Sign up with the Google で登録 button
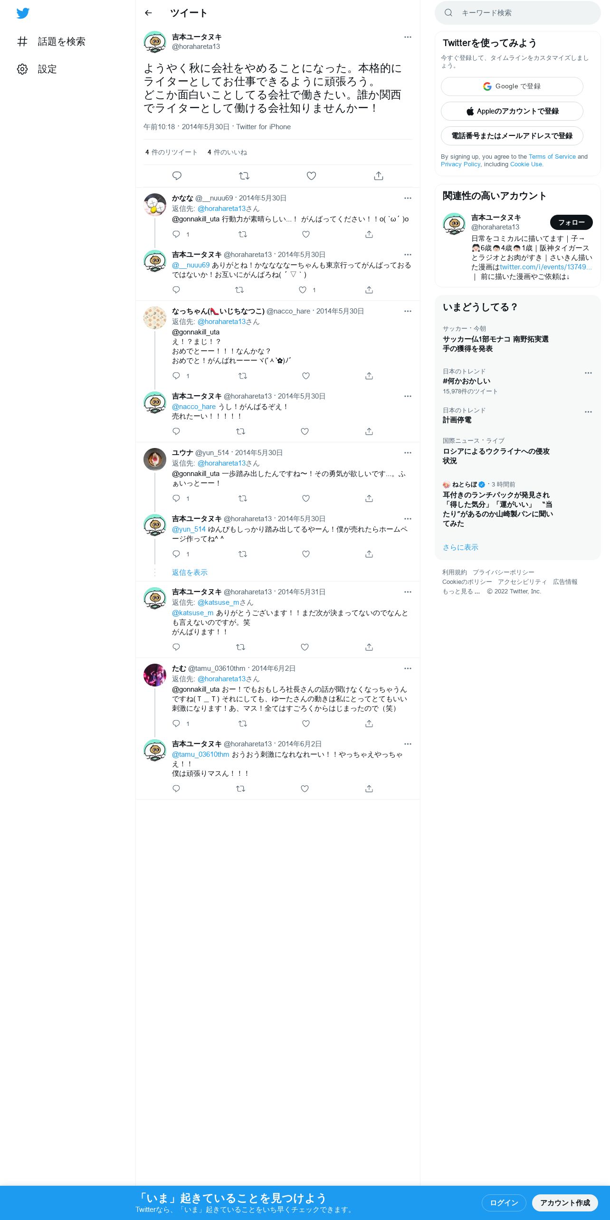 [512, 86]
